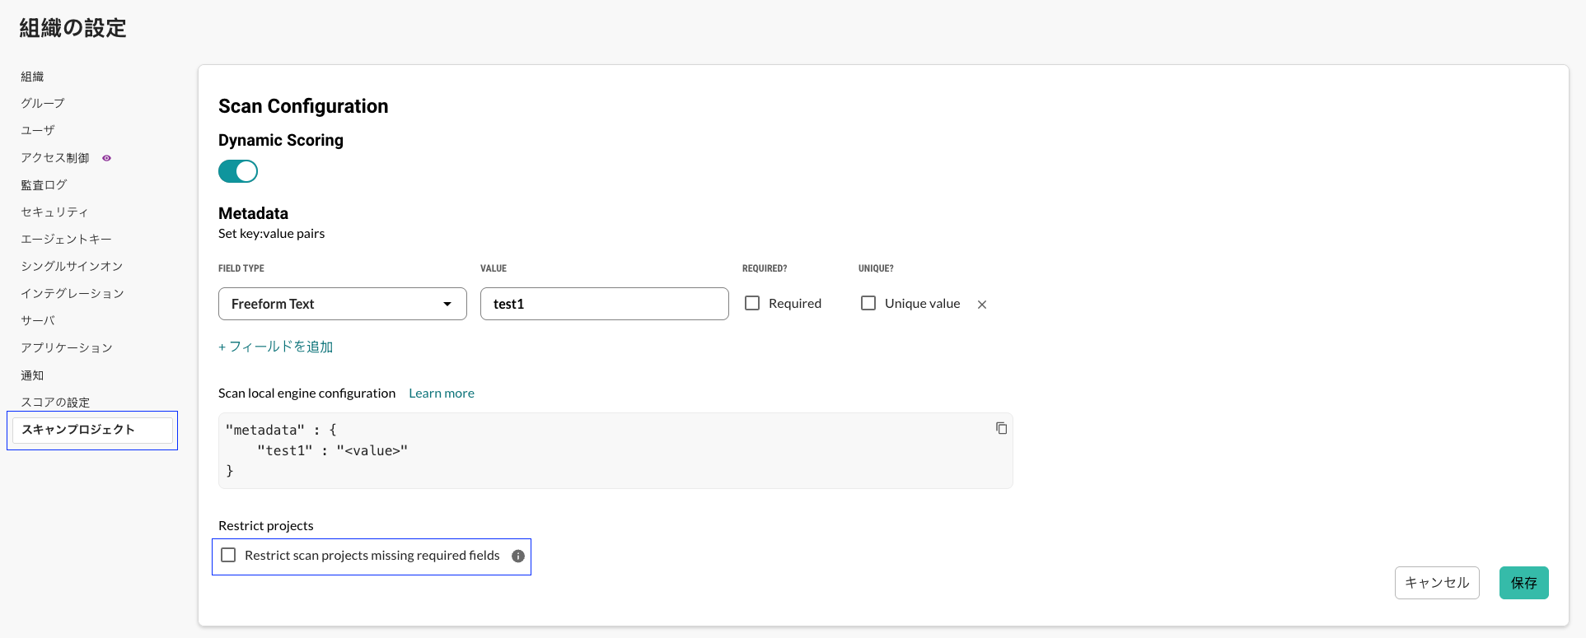Open インテグレーション in the sidebar
This screenshot has width=1586, height=638.
click(x=73, y=293)
